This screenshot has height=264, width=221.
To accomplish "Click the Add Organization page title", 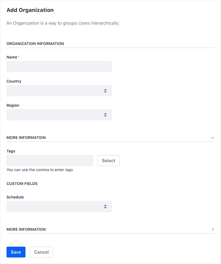I will coord(30,10).
